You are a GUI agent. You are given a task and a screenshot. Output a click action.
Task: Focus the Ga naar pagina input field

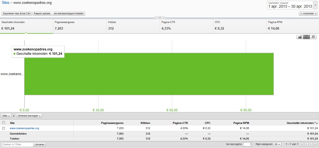coord(248,144)
